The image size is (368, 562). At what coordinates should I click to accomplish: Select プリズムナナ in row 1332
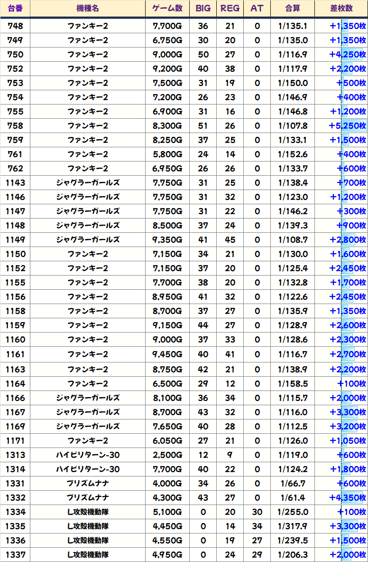tap(88, 498)
